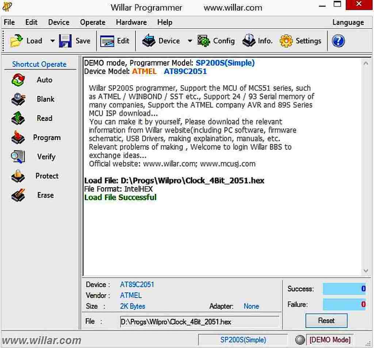374x348 pixels.
Task: Click the Save toolbar label
Action: tap(83, 41)
